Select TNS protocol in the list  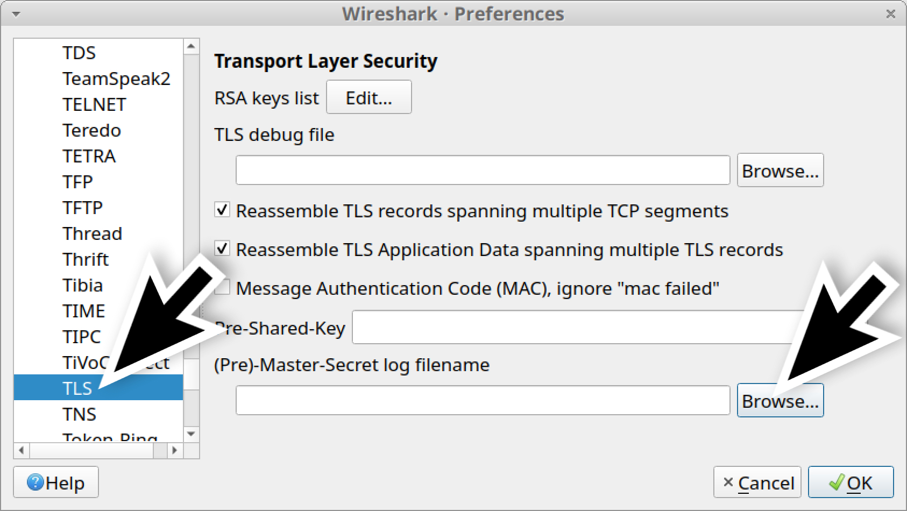79,414
